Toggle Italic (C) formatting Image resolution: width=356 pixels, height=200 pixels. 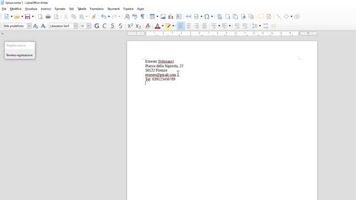pos(105,26)
